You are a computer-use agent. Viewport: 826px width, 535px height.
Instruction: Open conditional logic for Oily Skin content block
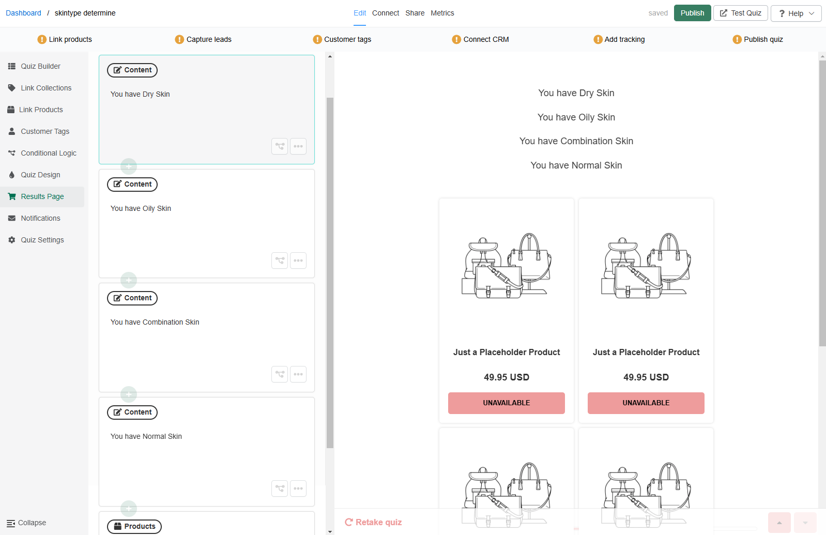280,261
